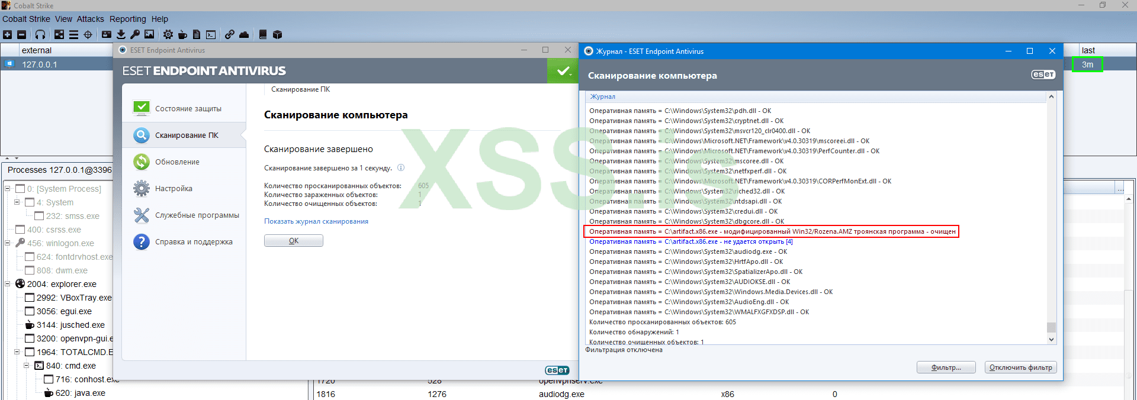Viewport: 1137px width, 400px height.
Task: Open Служебные программы in ESET sidebar
Action: 184,215
